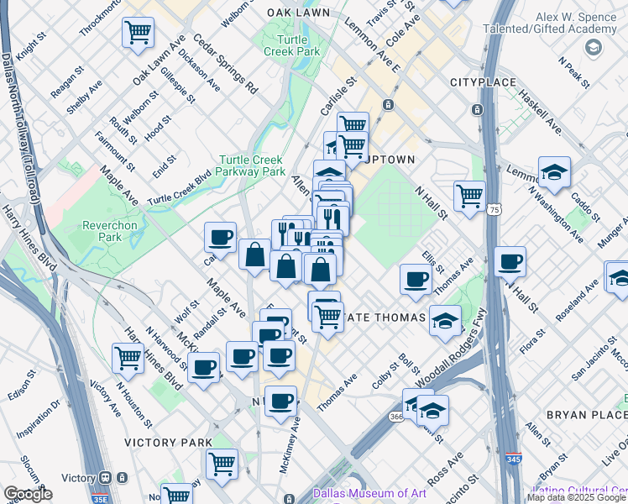628x504 pixels.
Task: Click the transit station icon on Cole Ave
Action: (x=388, y=105)
